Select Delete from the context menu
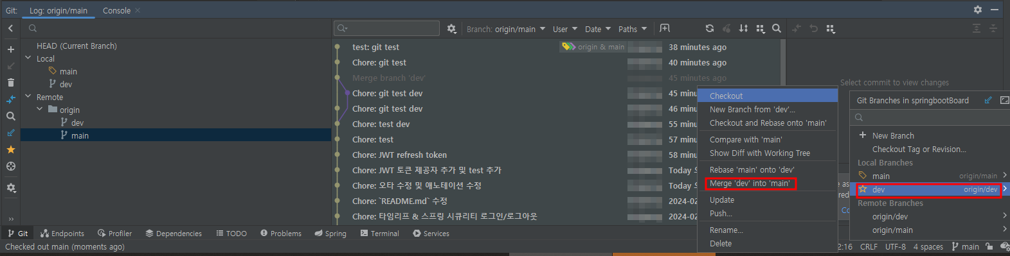This screenshot has width=1010, height=256. (768, 243)
